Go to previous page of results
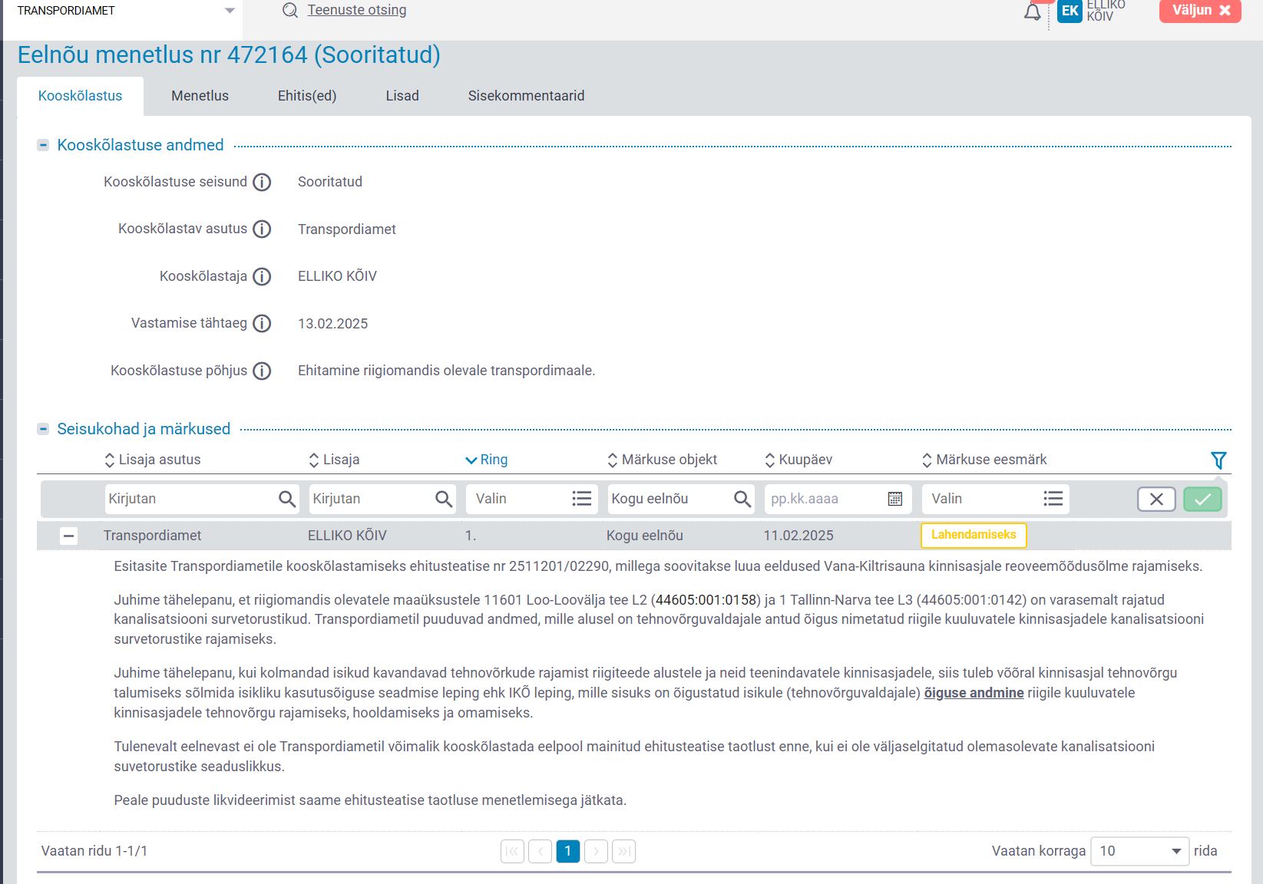Image resolution: width=1263 pixels, height=884 pixels. click(540, 851)
